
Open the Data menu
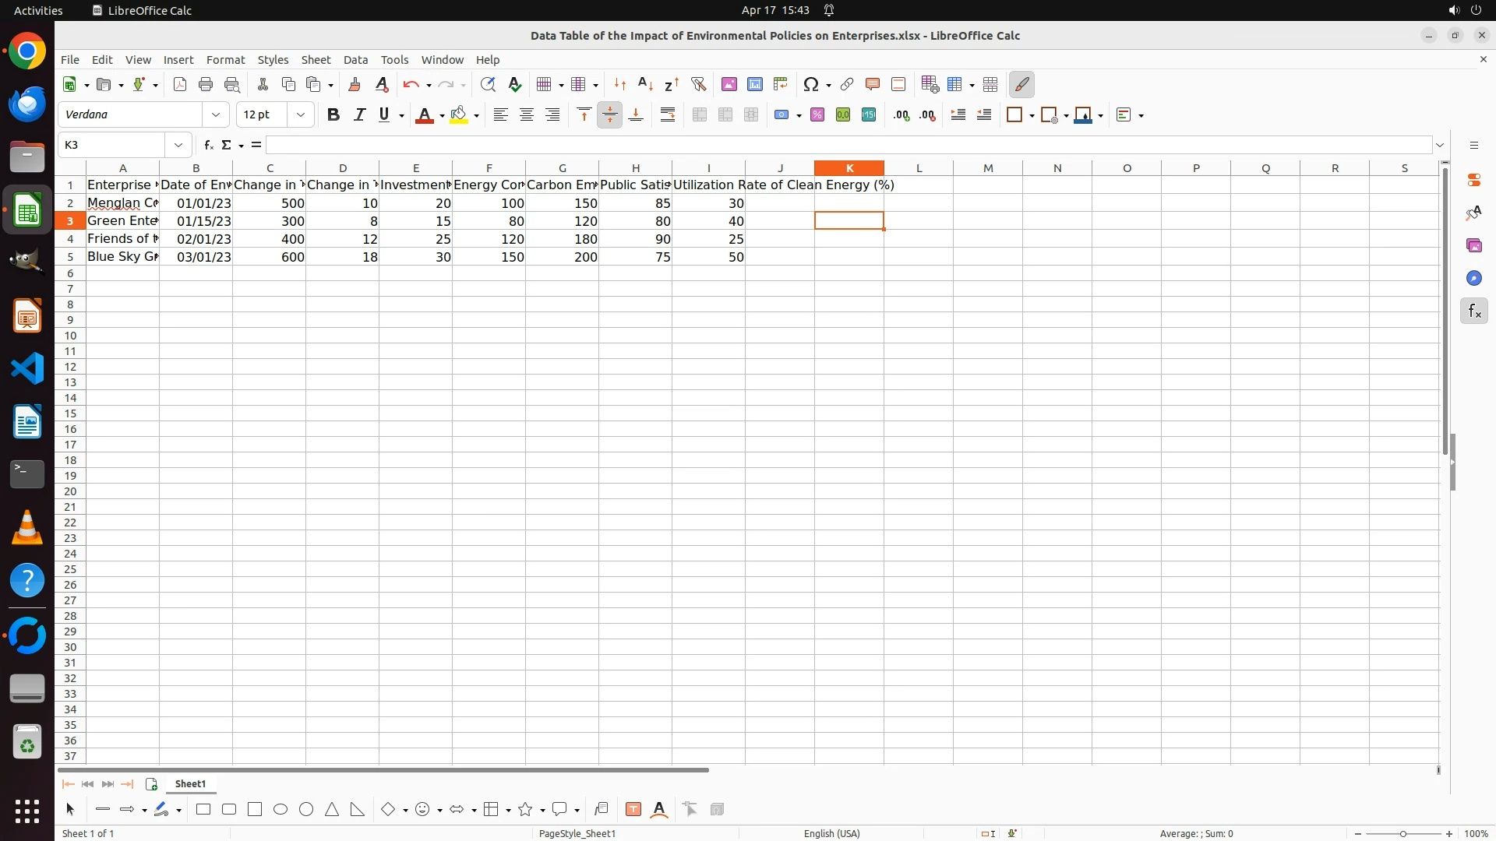pyautogui.click(x=355, y=60)
